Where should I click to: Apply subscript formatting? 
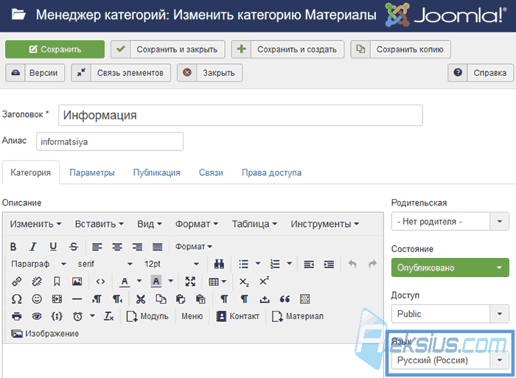click(244, 281)
